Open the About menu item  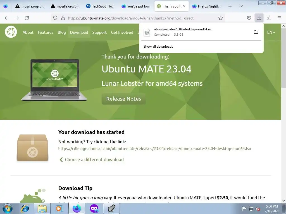(28, 32)
